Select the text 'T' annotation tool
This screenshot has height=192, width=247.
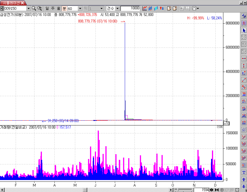point(244,172)
